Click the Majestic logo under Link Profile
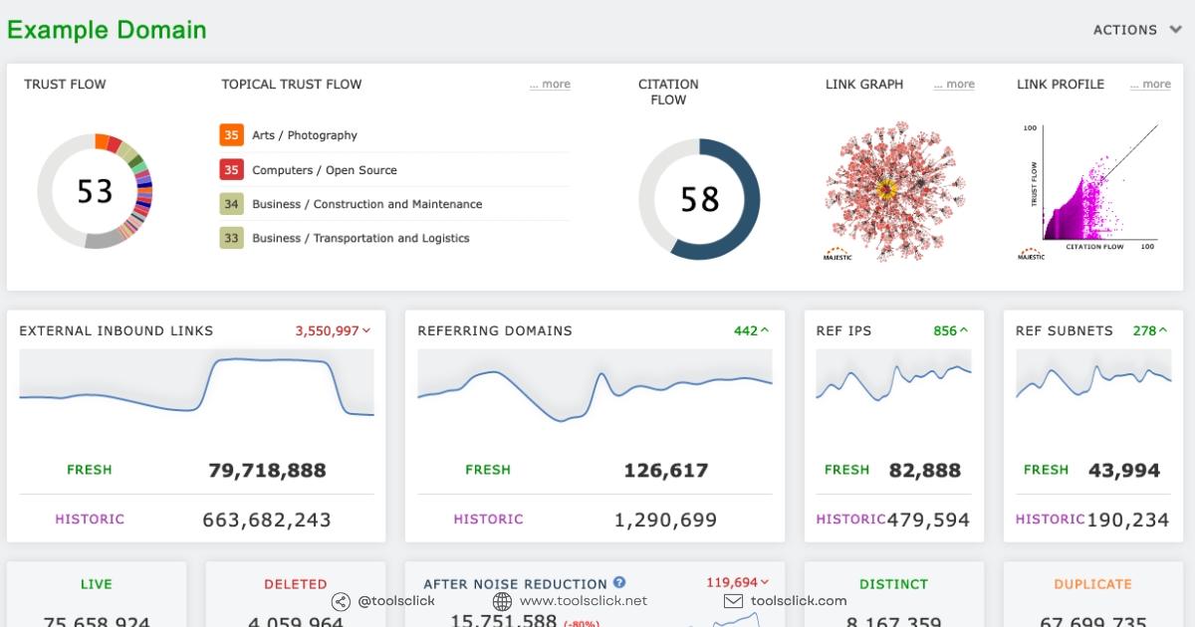1195x627 pixels. click(1031, 253)
